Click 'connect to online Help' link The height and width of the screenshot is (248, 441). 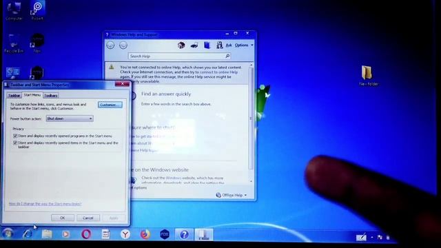point(218,72)
